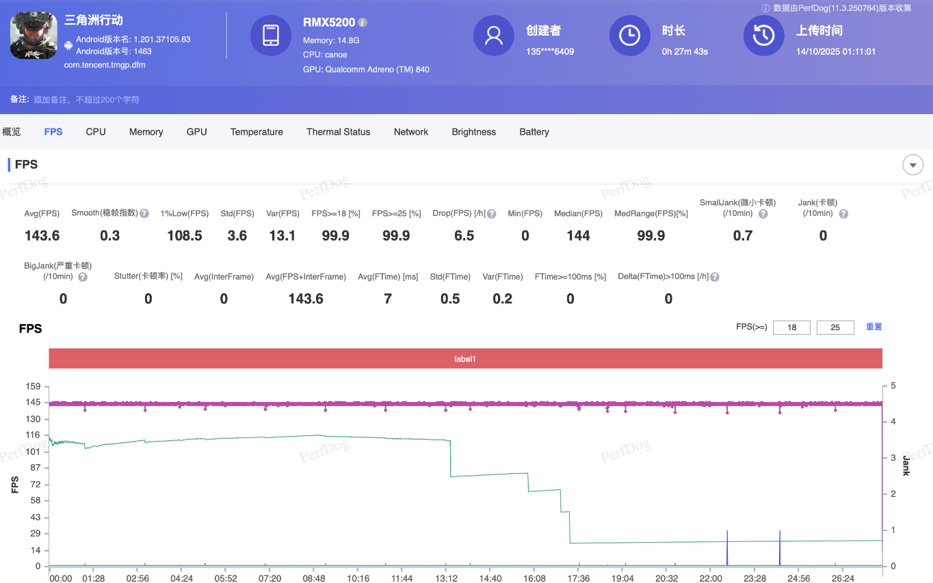Click the duration clock icon
Viewport: 933px width, 583px height.
click(629, 36)
